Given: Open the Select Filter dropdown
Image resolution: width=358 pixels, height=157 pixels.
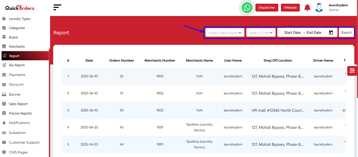Looking at the screenshot, I should (261, 33).
